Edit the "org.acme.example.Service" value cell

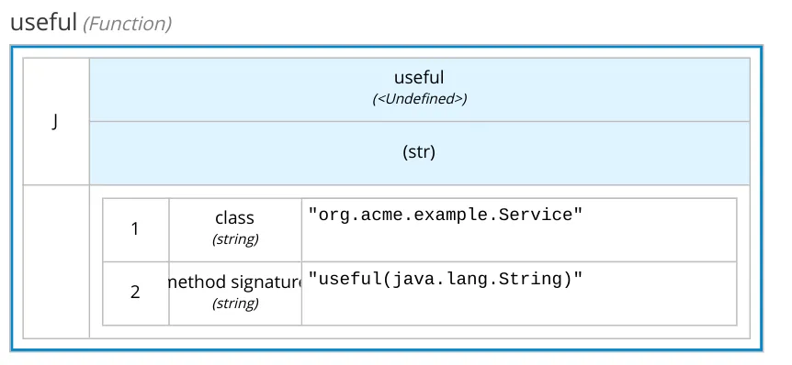(519, 230)
